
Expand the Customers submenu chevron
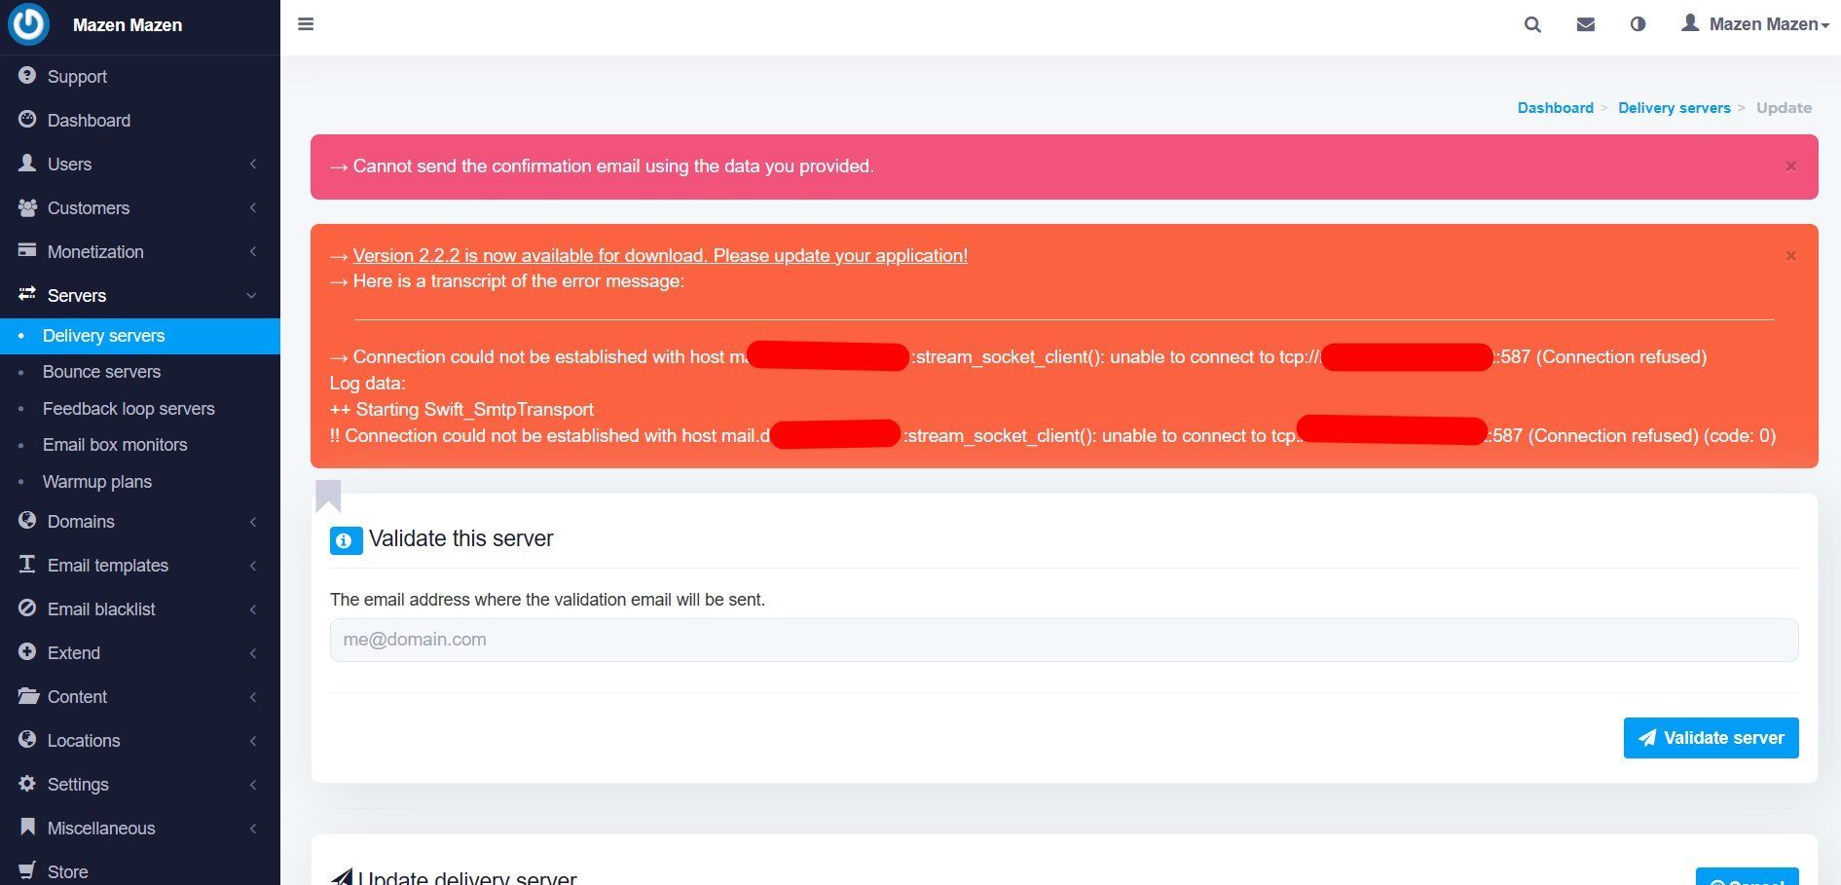click(253, 207)
